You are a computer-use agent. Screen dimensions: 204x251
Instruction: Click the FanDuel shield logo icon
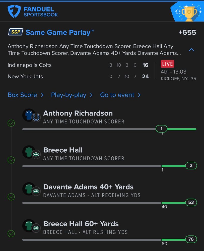[x=14, y=12]
